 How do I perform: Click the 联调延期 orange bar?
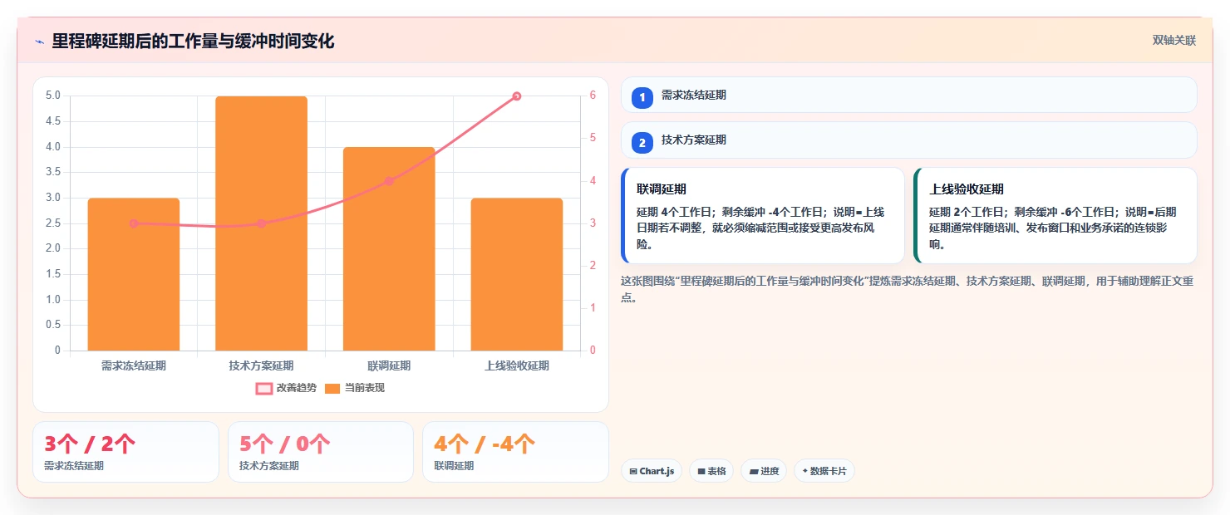pos(389,248)
